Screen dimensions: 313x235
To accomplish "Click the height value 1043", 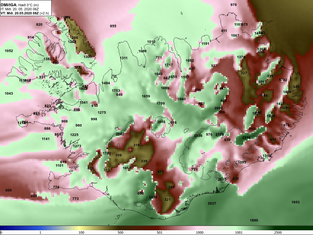I will [9, 93].
